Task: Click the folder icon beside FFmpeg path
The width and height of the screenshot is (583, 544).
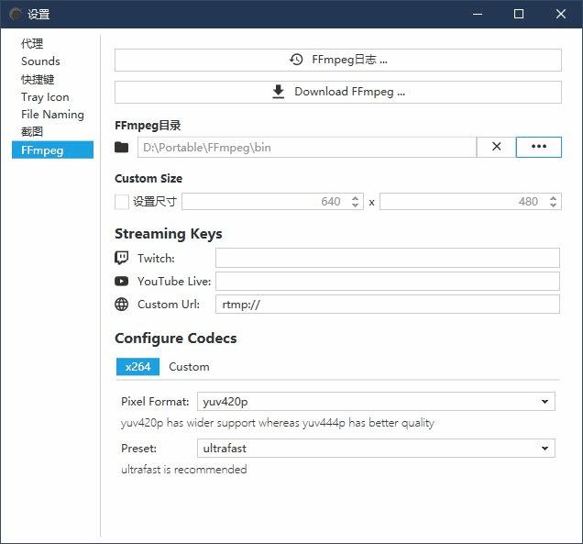Action: (x=122, y=148)
